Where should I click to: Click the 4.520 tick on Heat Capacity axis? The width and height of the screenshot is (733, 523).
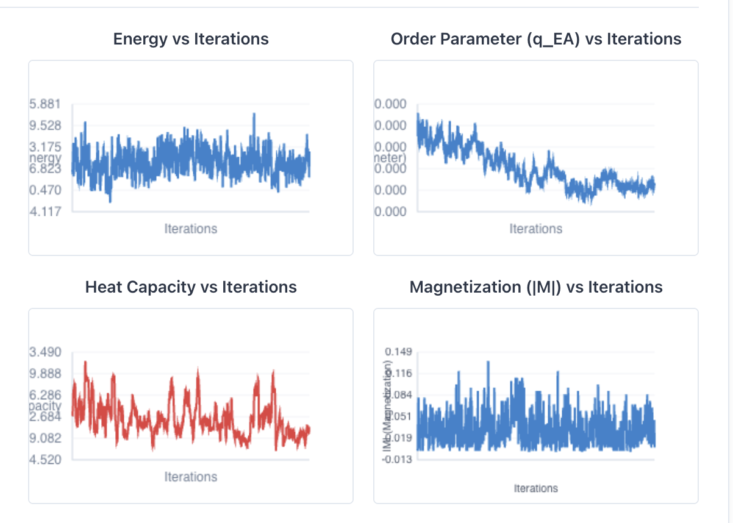pyautogui.click(x=45, y=459)
